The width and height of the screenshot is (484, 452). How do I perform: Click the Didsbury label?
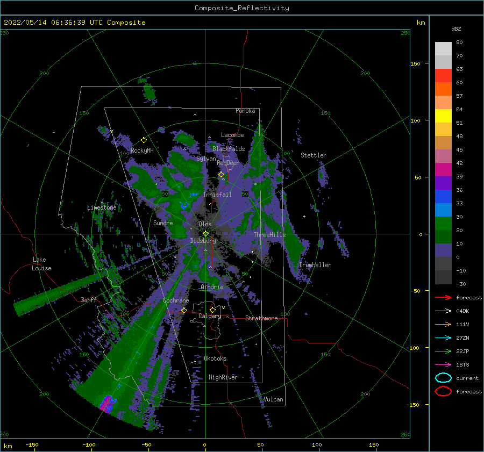pos(203,241)
